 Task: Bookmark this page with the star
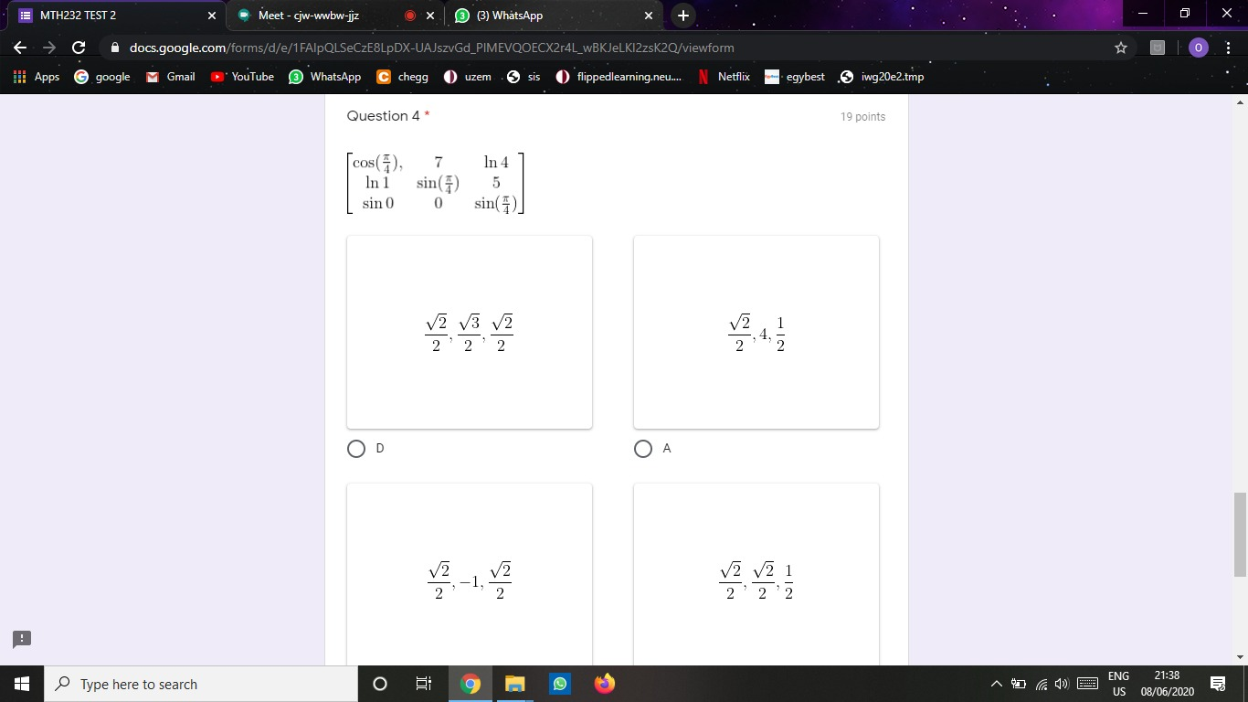tap(1121, 48)
